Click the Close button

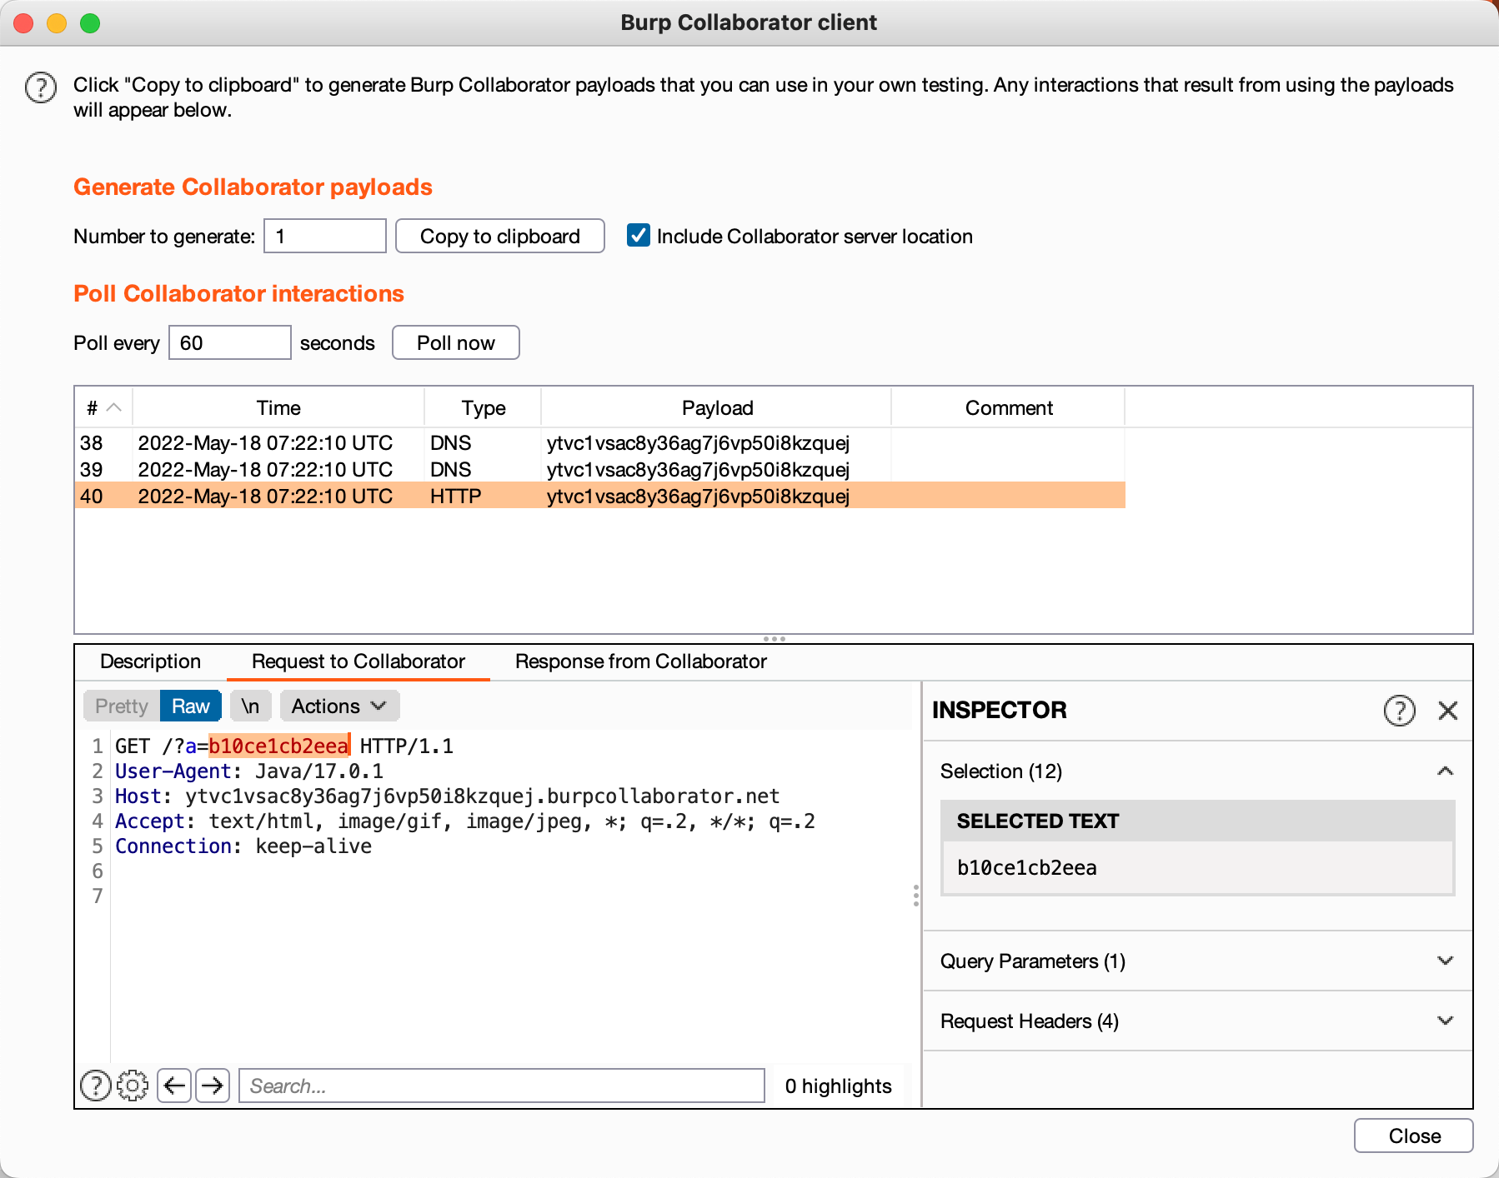point(1414,1136)
